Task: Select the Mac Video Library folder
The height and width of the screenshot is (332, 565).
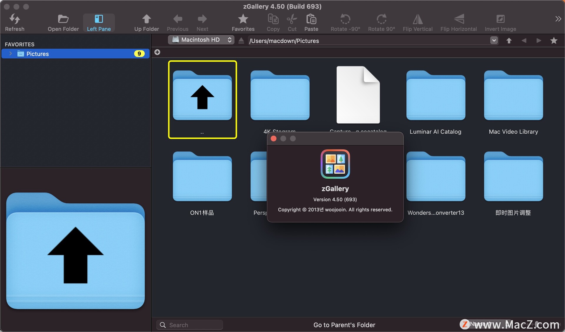Action: click(x=514, y=96)
